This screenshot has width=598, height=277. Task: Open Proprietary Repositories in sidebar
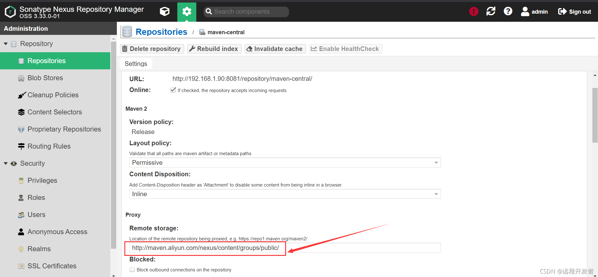point(64,129)
